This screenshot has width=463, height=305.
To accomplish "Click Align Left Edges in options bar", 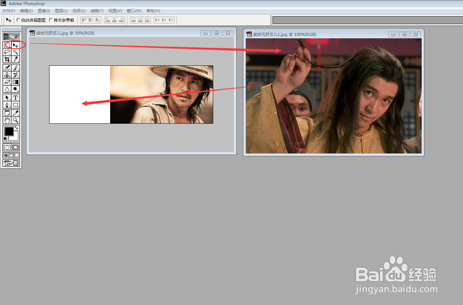I will coord(108,20).
